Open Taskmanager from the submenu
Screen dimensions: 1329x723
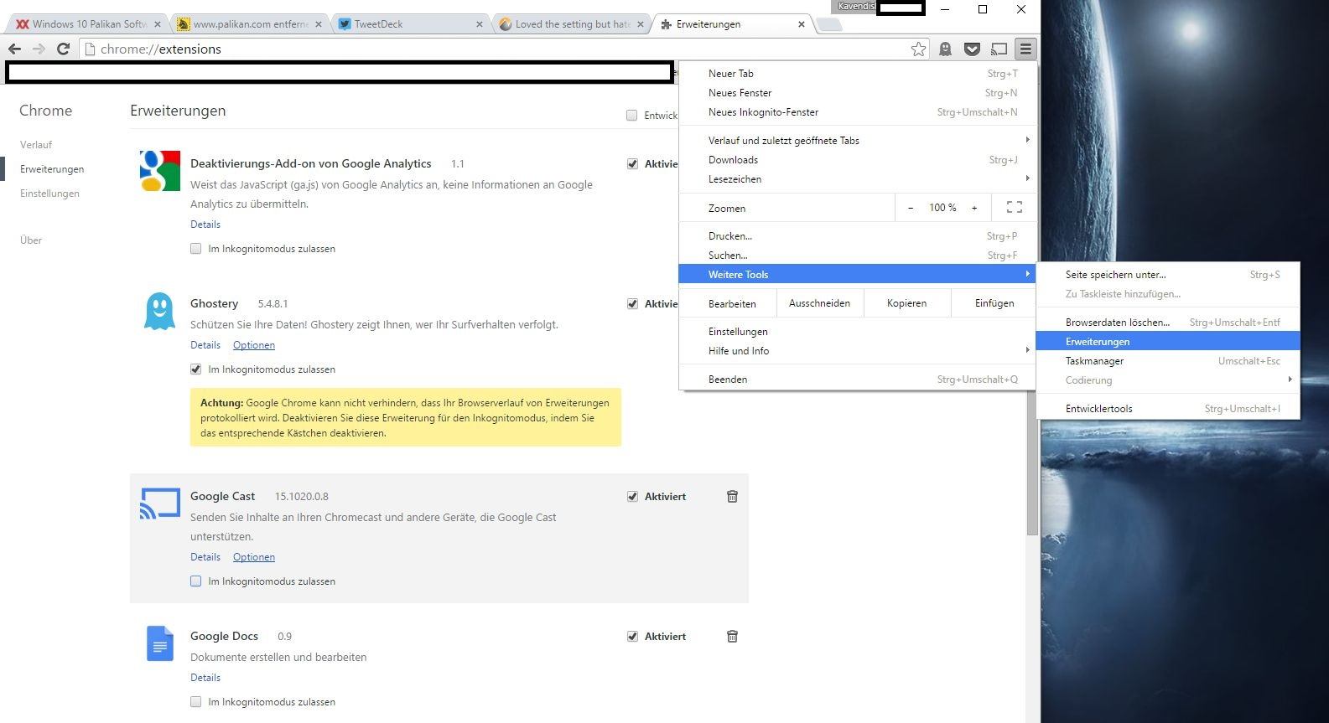tap(1168, 361)
